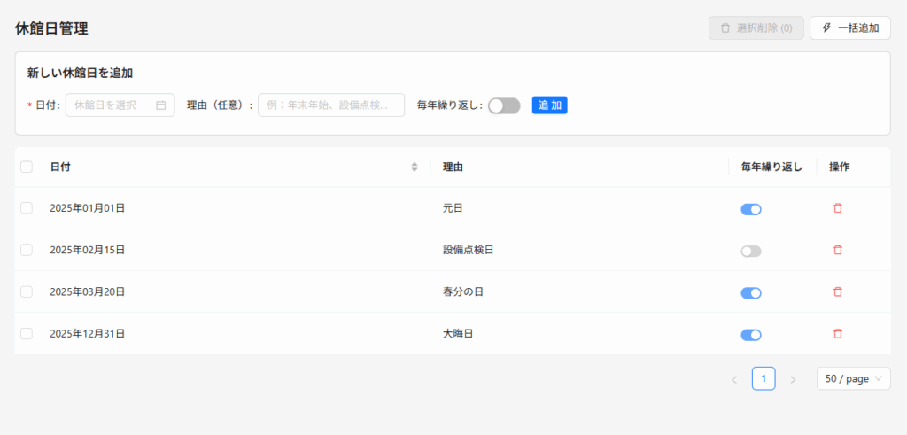The height and width of the screenshot is (435, 907).
Task: Delete the 元日 closure row
Action: (x=838, y=208)
